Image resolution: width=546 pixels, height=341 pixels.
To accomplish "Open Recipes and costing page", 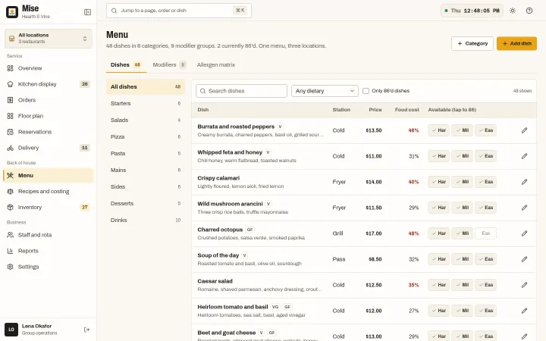I will point(49,192).
